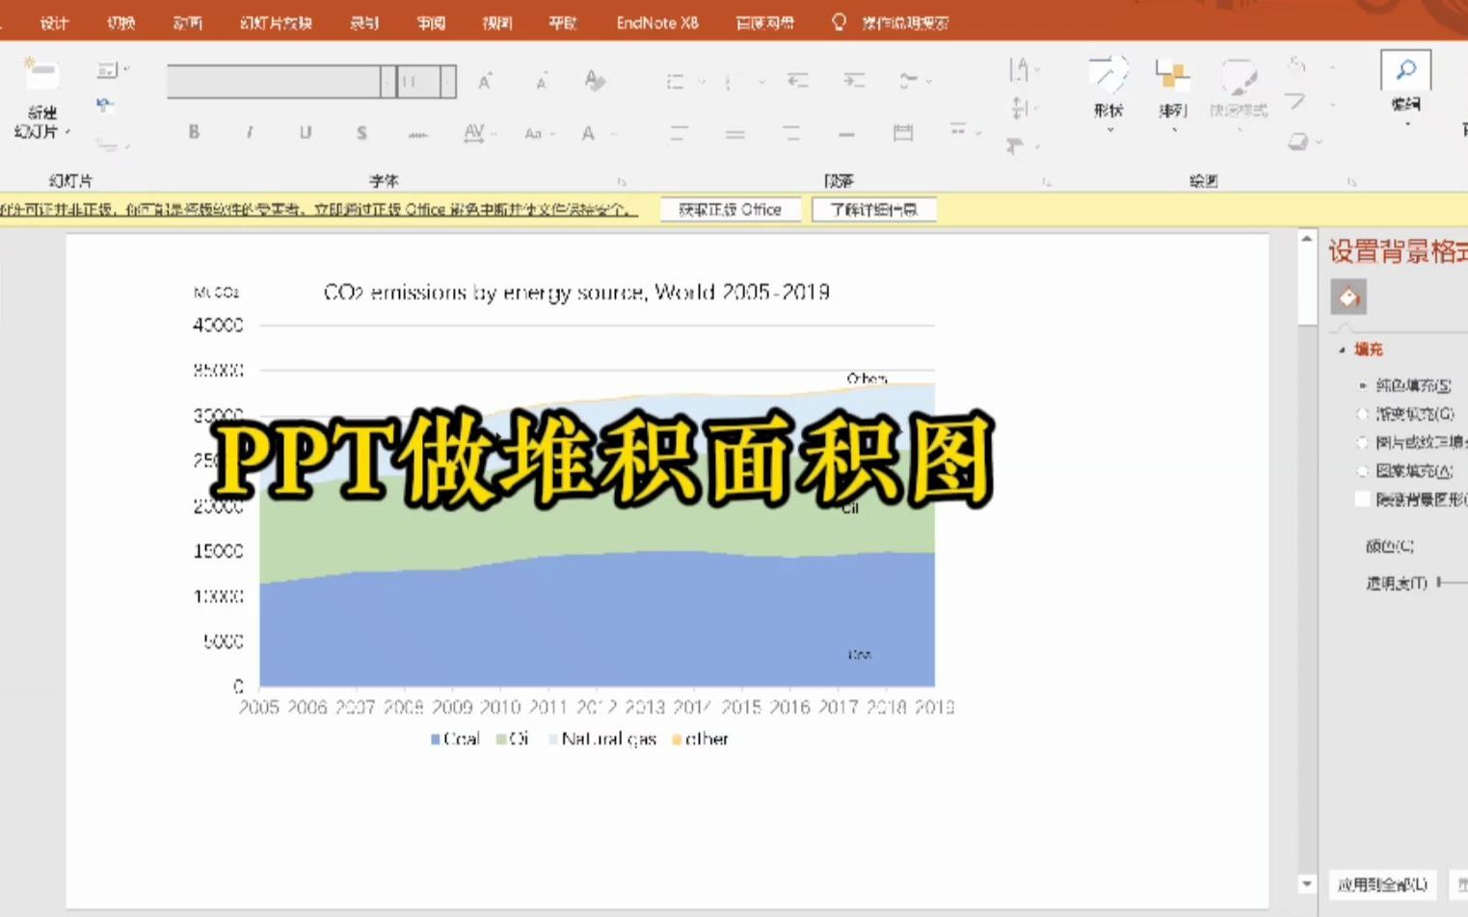Click the 应用到全部 (Apply to All) button
The image size is (1468, 917).
coord(1382,884)
